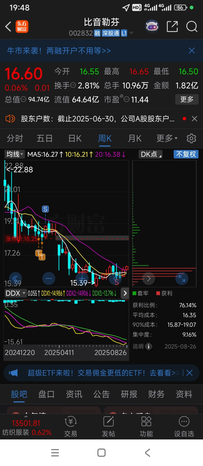Jump chart back with double-left arrows

[15, 278]
